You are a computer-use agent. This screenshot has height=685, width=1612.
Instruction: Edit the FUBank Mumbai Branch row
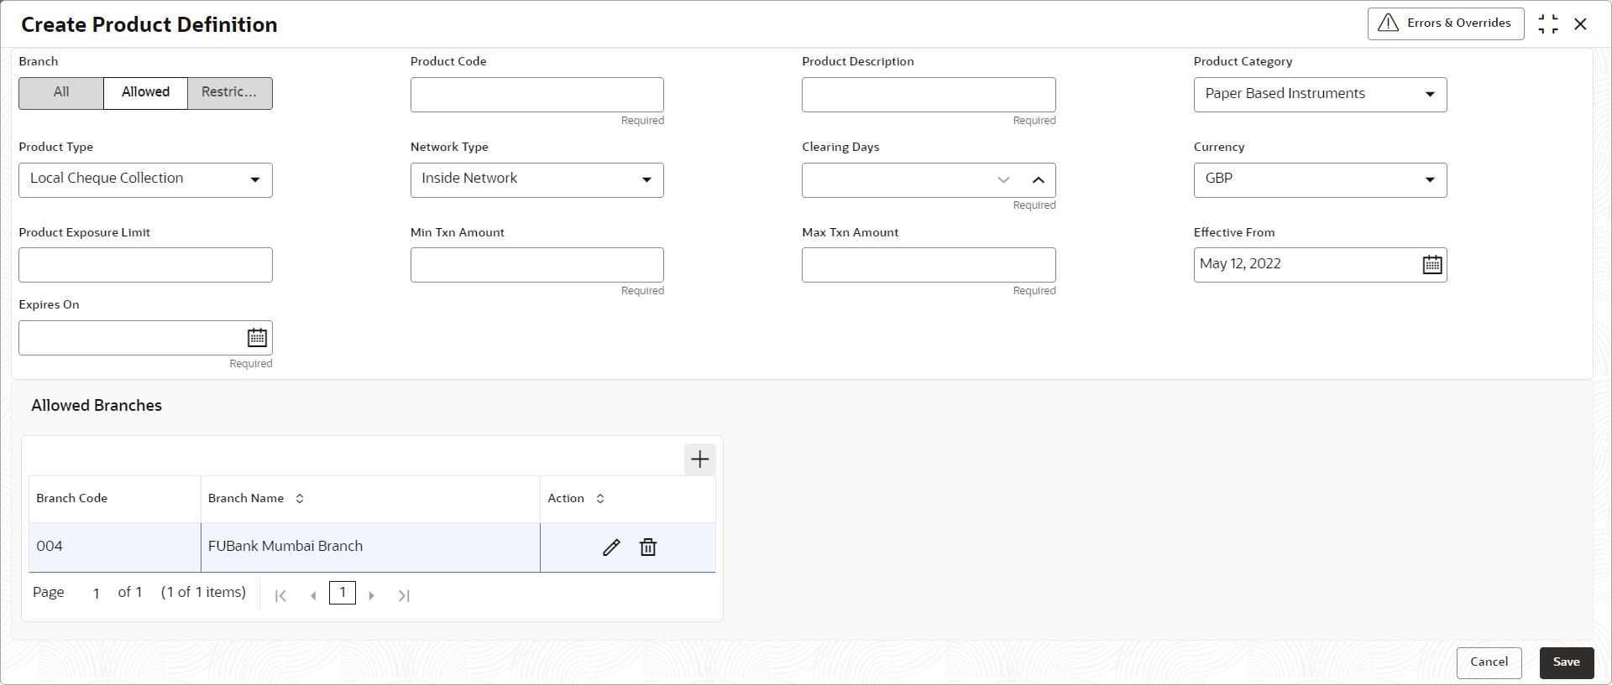click(611, 547)
